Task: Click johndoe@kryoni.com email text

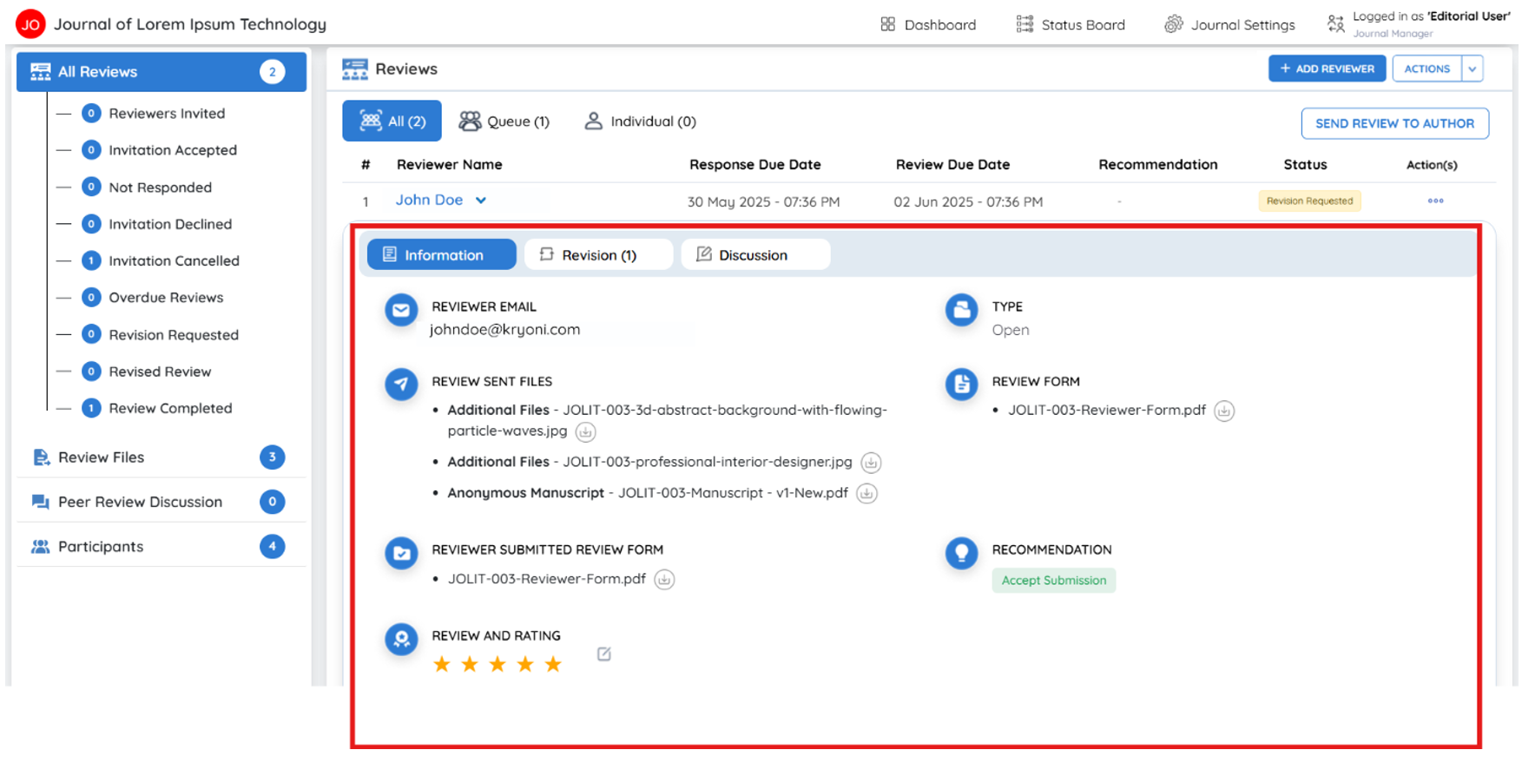Action: [x=504, y=330]
